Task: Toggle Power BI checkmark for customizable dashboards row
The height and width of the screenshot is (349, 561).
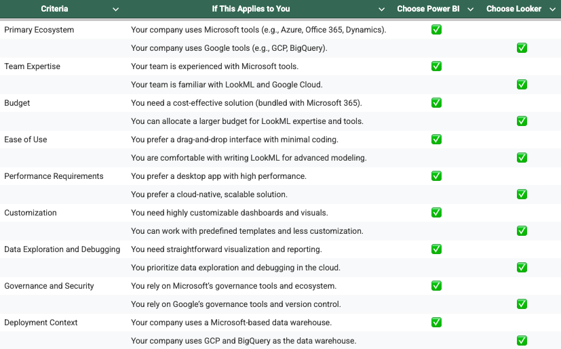Action: 436,213
